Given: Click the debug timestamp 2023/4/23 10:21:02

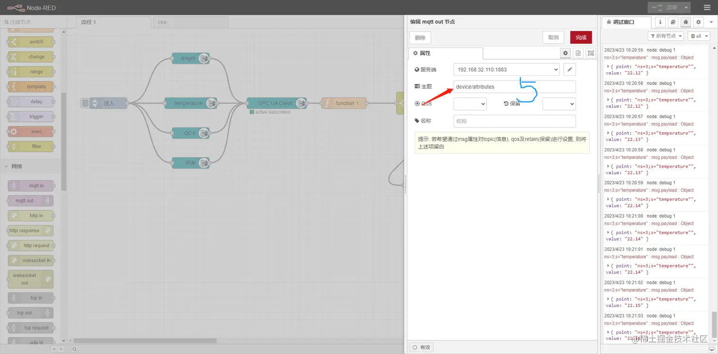Looking at the screenshot, I should click(x=624, y=282).
